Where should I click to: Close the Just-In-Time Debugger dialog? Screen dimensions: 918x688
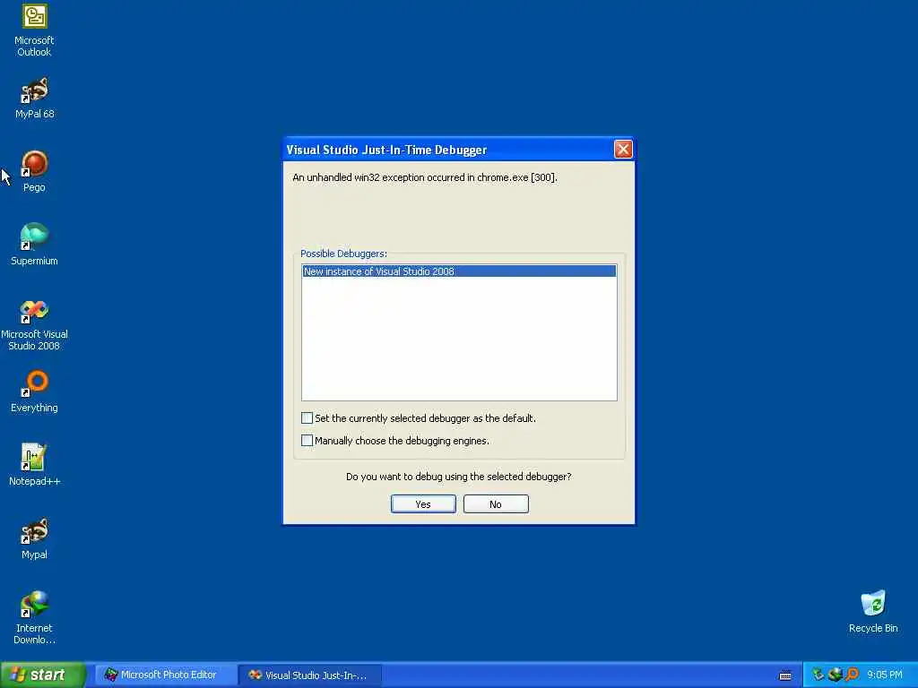(623, 150)
